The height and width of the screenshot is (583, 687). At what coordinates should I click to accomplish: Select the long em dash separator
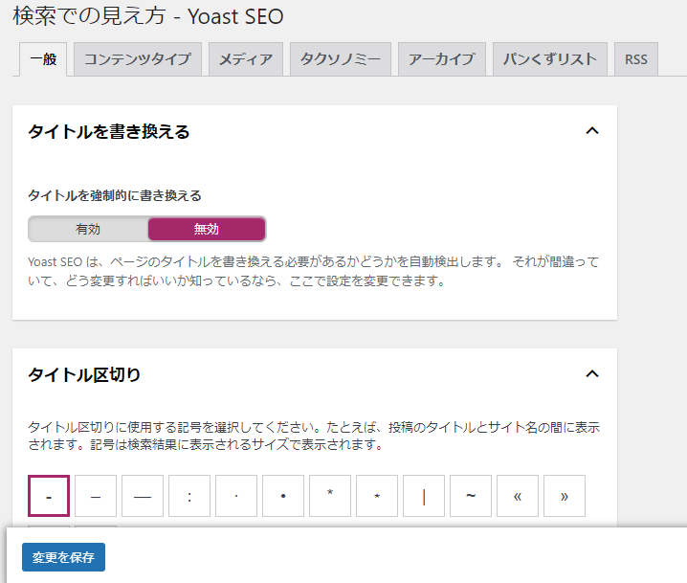pos(143,496)
